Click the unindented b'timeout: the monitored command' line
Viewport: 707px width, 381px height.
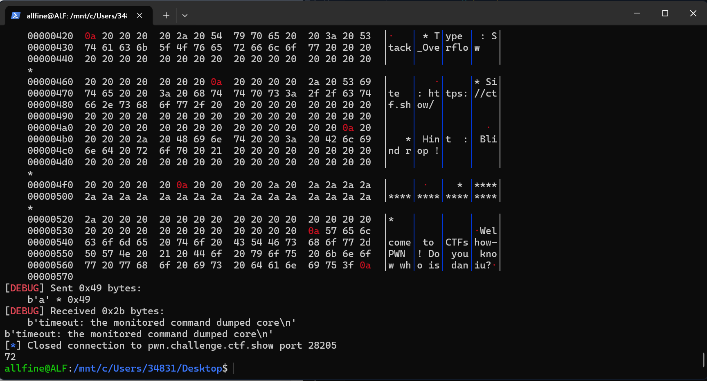[139, 334]
